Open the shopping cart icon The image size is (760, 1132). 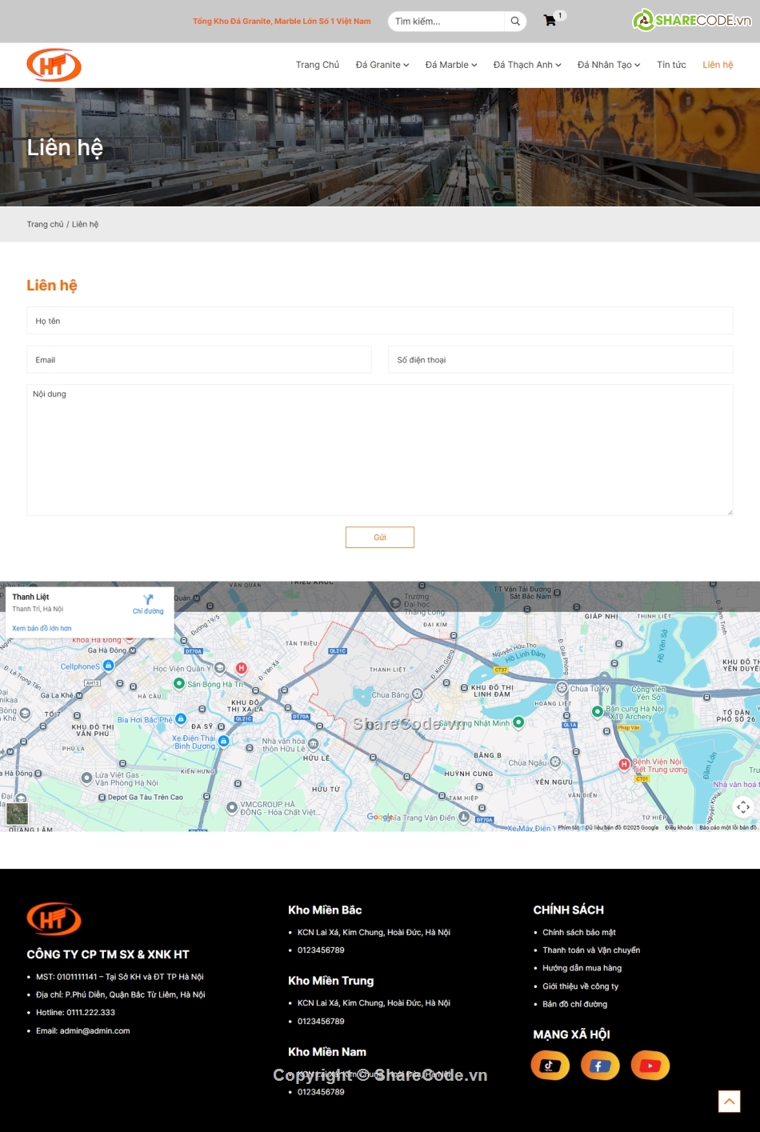coord(550,21)
